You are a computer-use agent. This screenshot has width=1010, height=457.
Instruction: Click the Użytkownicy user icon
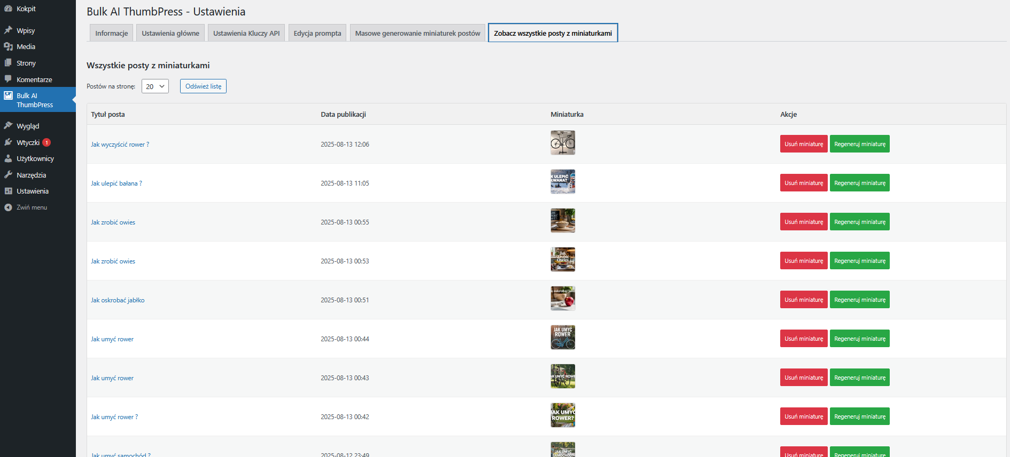[8, 158]
